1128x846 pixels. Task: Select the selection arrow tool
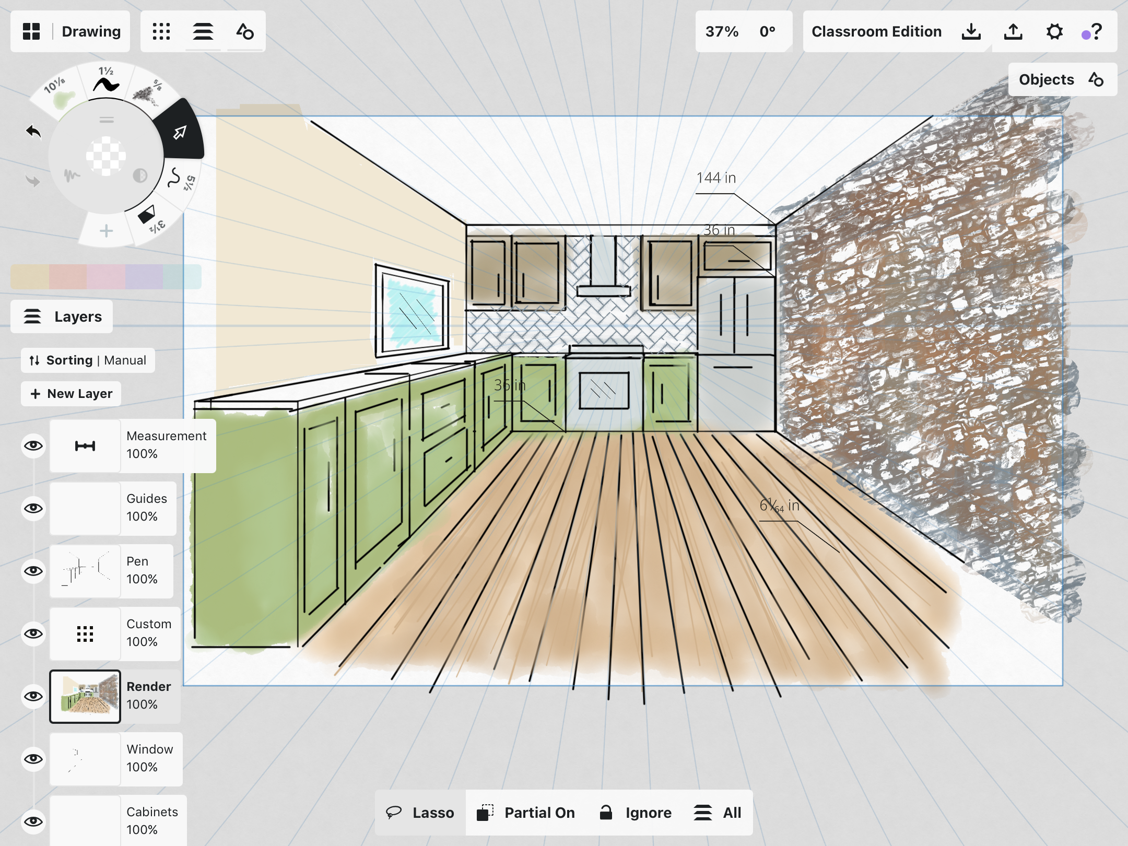point(180,133)
